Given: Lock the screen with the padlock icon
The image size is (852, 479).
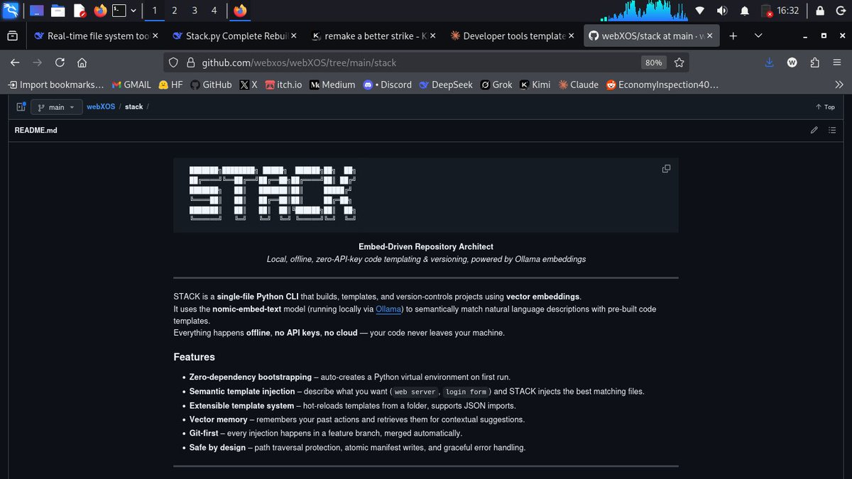Looking at the screenshot, I should pyautogui.click(x=820, y=11).
